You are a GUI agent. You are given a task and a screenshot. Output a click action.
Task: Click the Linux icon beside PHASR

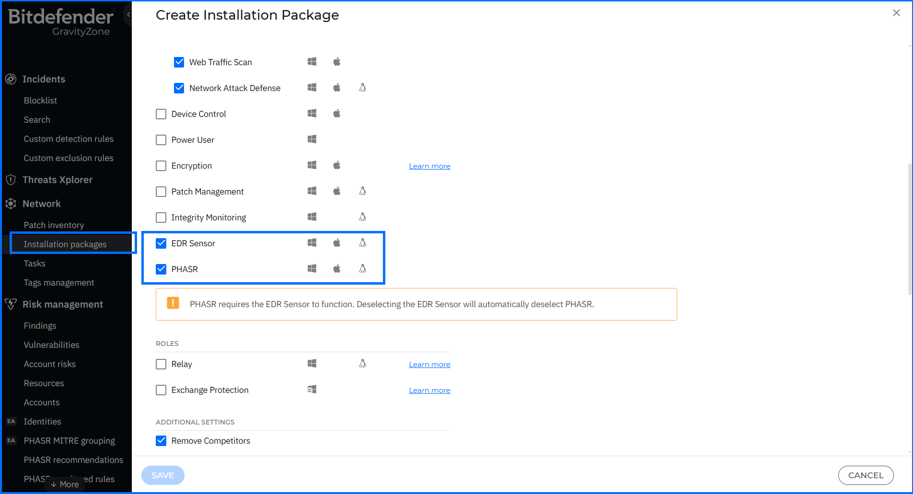(363, 269)
